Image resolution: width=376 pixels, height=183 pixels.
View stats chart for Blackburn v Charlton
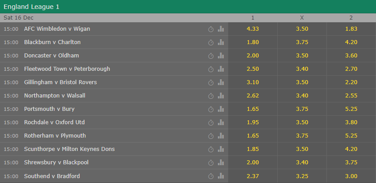(x=221, y=42)
